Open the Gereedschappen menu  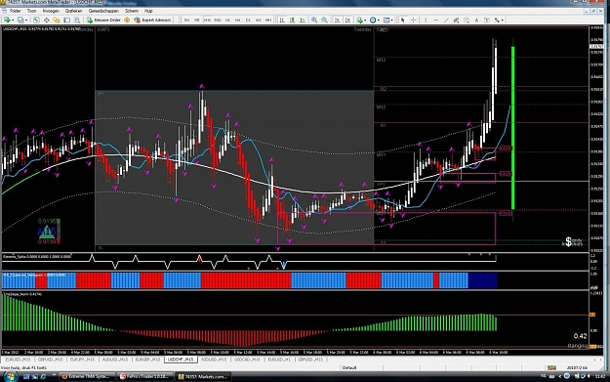(x=103, y=11)
